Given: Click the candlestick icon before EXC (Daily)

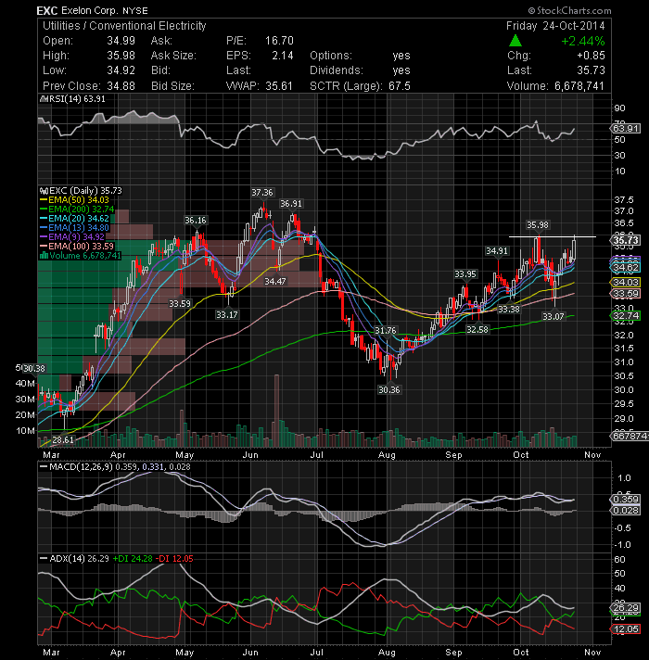Looking at the screenshot, I should (44, 191).
